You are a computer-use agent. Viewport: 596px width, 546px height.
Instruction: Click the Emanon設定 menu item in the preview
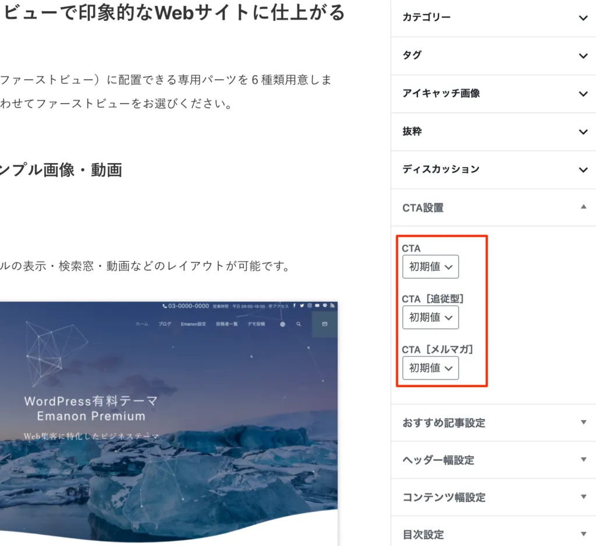pos(193,324)
